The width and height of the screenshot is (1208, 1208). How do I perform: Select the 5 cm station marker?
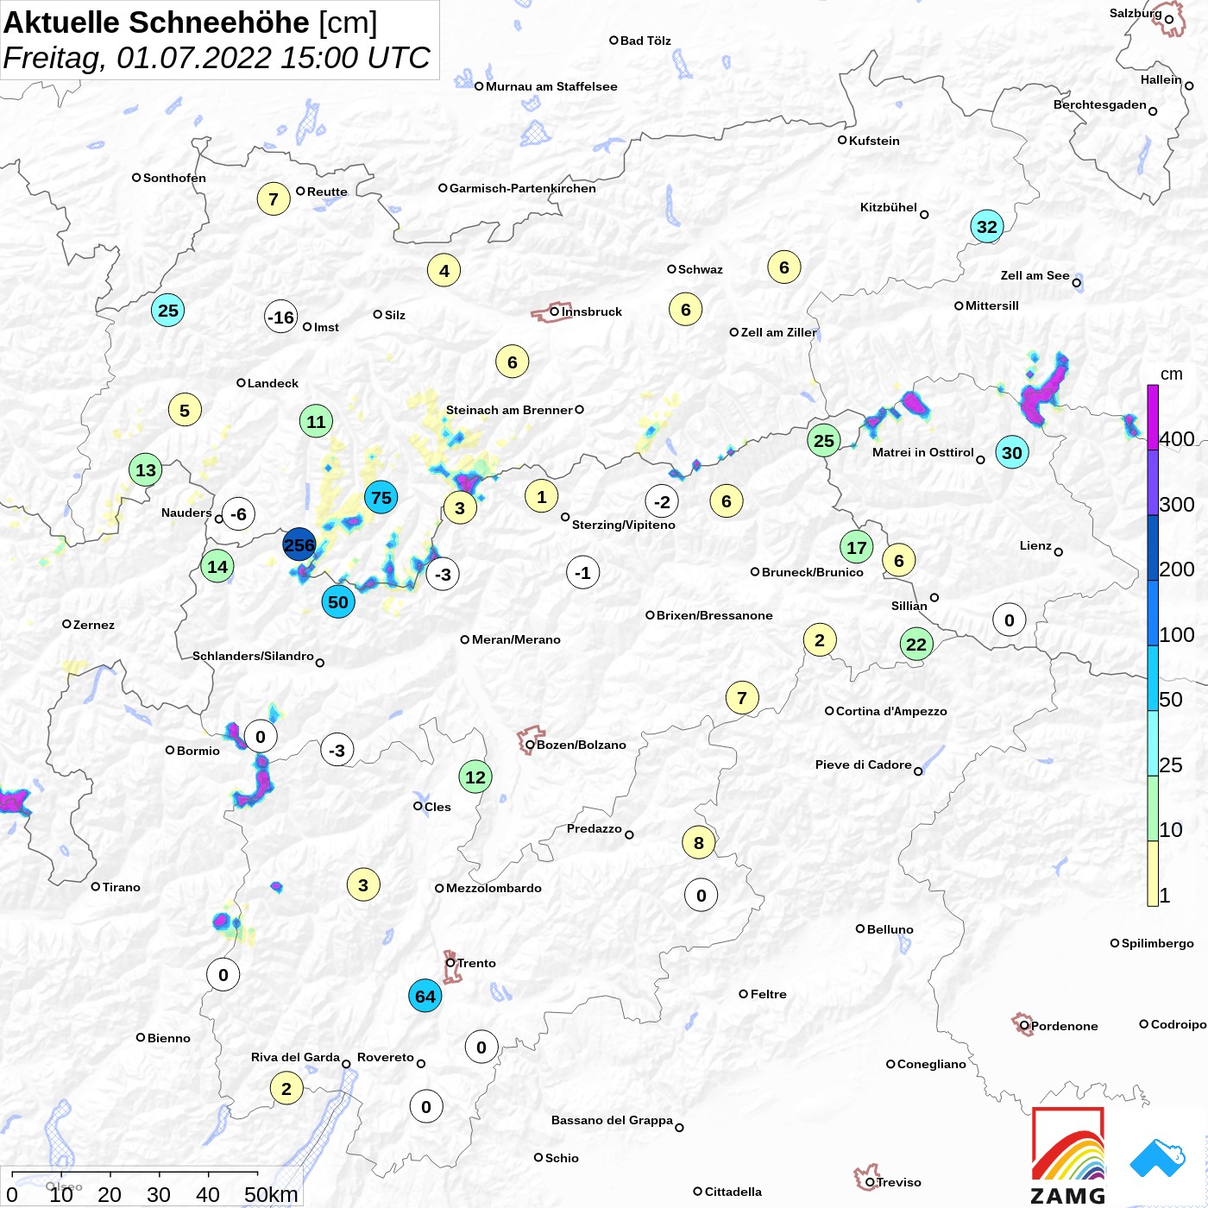(x=185, y=411)
